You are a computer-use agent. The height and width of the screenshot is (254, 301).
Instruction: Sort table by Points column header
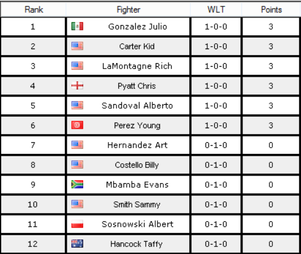click(271, 9)
